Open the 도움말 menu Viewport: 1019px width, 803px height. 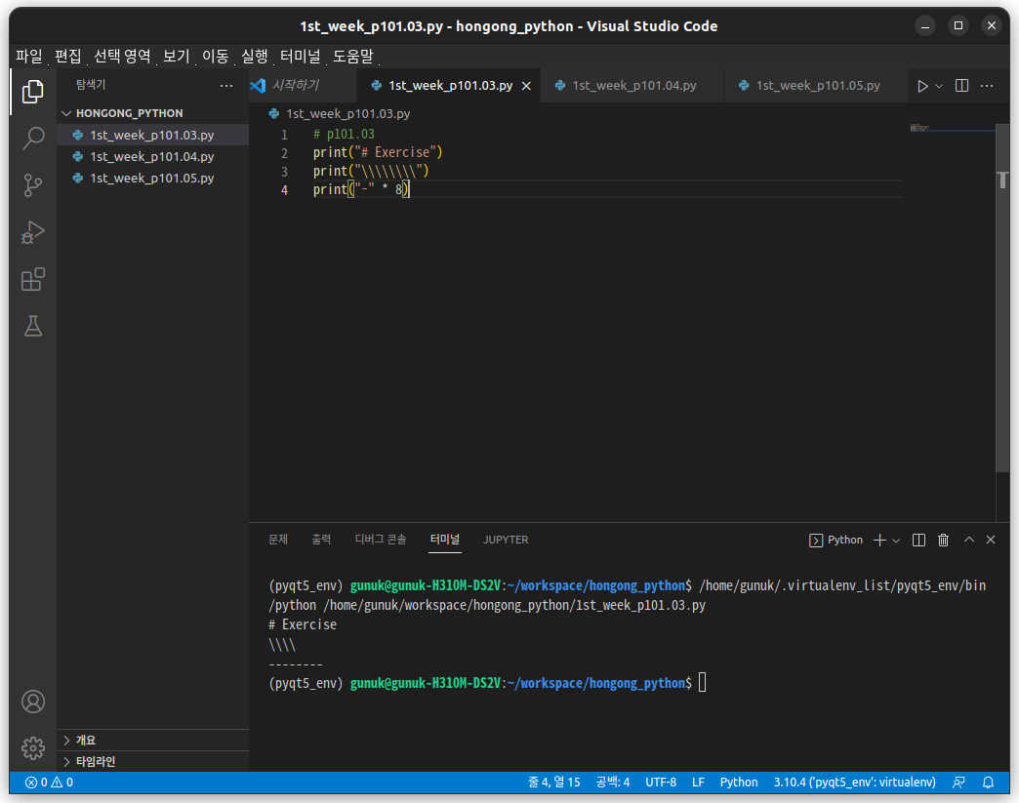353,57
